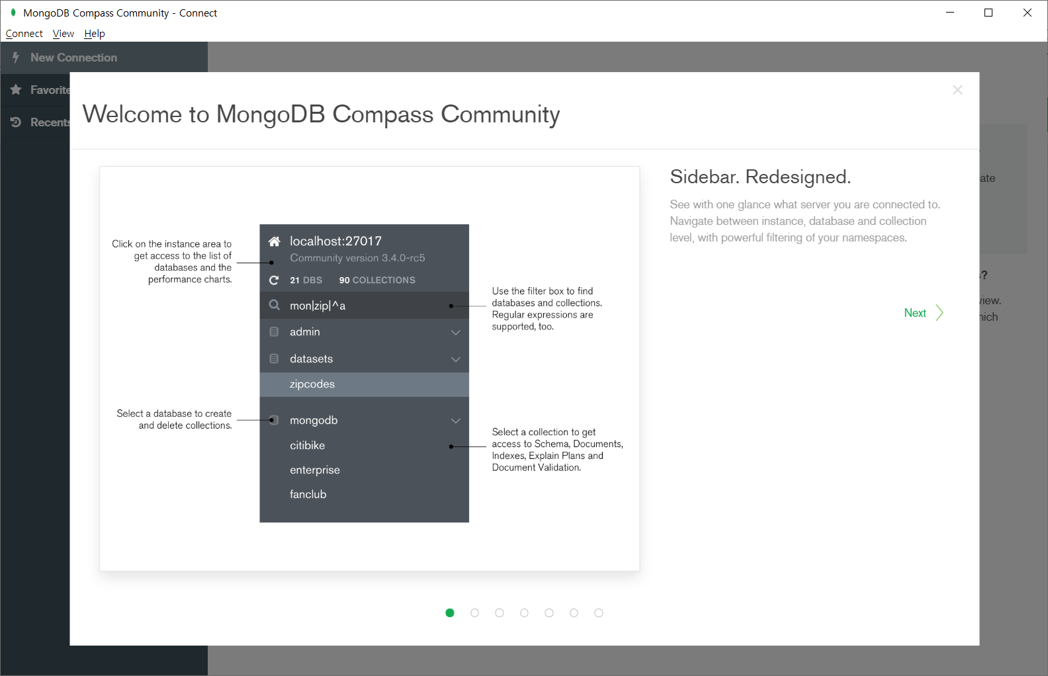The height and width of the screenshot is (676, 1048).
Task: Open the View menu
Action: coord(64,34)
